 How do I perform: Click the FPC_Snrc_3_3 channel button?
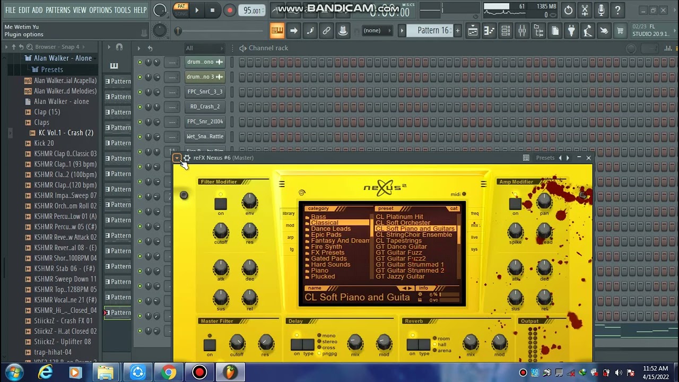205,92
